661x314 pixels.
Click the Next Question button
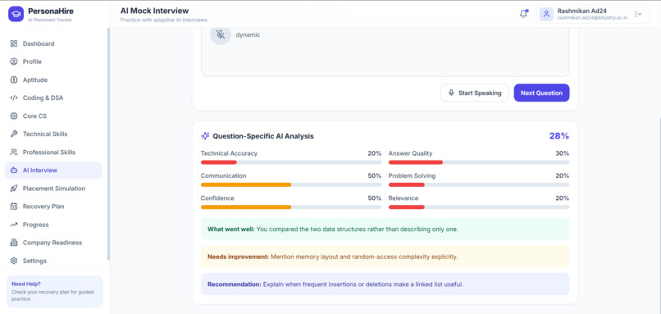(541, 93)
